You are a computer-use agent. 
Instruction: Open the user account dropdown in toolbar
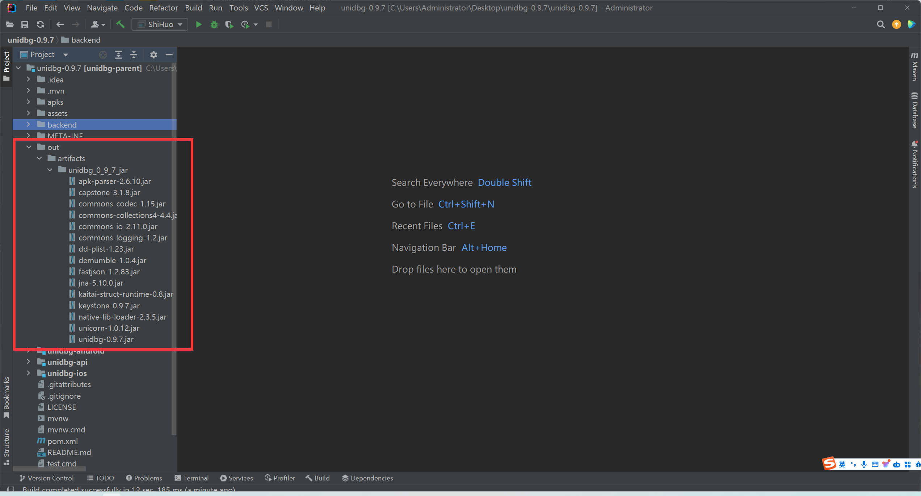[x=98, y=25]
